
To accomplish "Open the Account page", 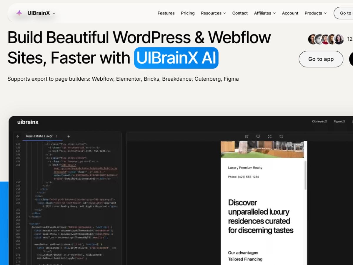I will tap(290, 13).
